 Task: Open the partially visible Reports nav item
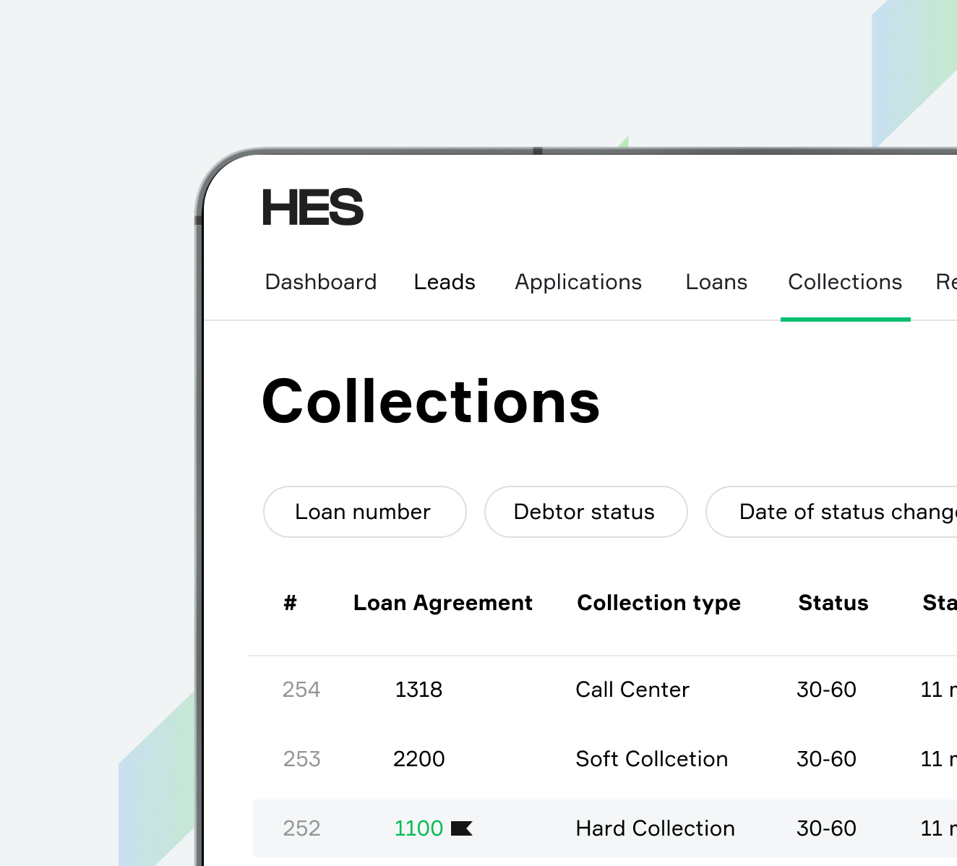(x=947, y=282)
